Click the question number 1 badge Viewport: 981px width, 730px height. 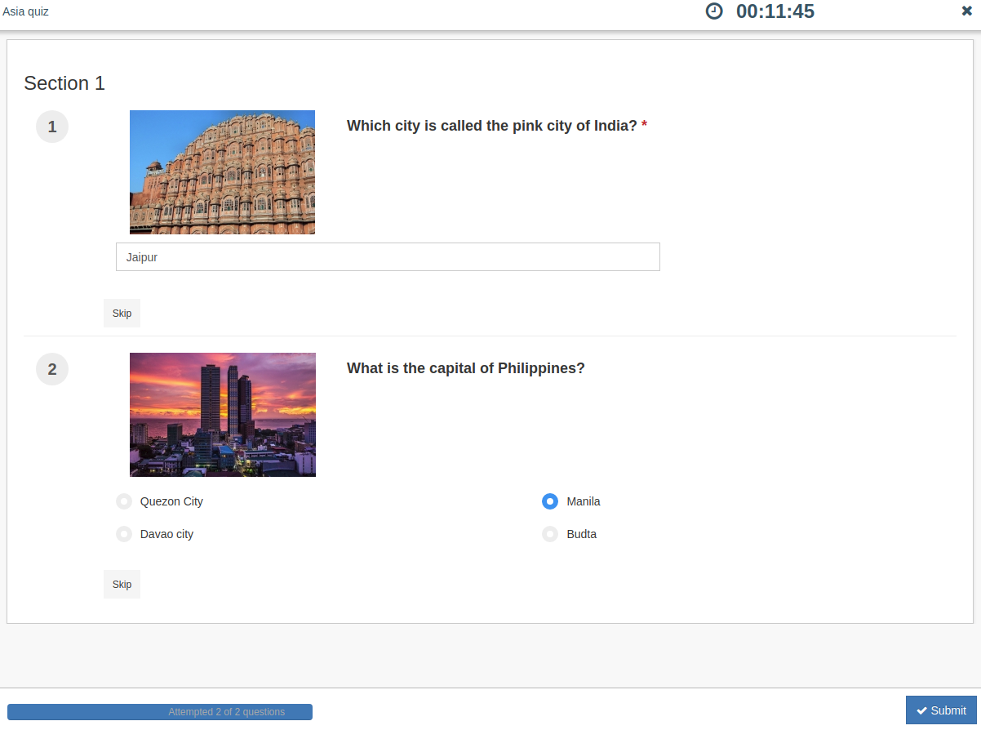click(52, 127)
